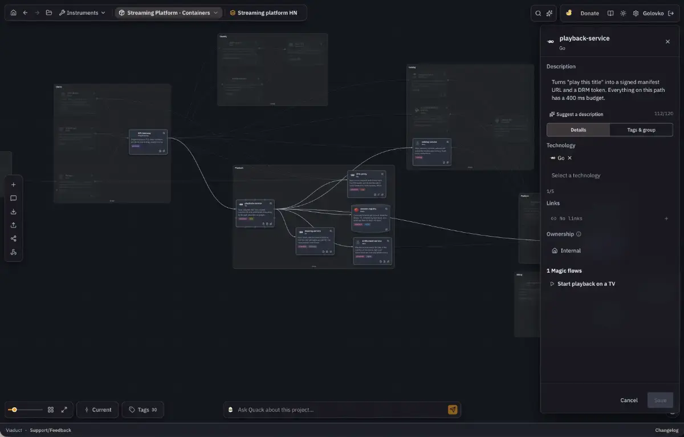
Task: Click the expand fullscreen icon
Action: click(x=64, y=410)
